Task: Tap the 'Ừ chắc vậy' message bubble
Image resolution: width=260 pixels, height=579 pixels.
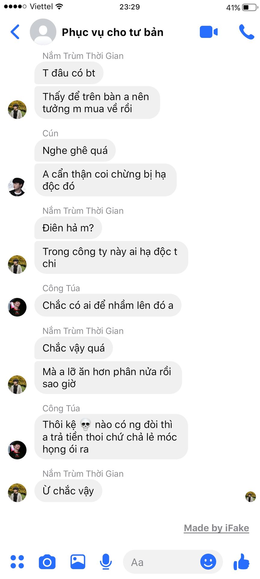Action: click(68, 491)
